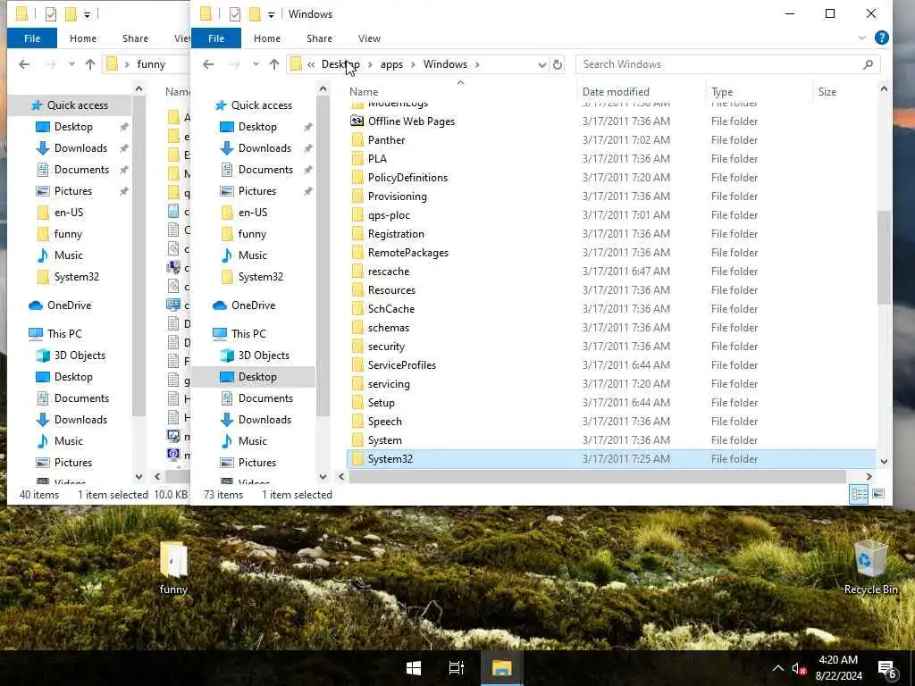This screenshot has width=915, height=686.
Task: Open the Home tab in funny window
Action: [83, 38]
